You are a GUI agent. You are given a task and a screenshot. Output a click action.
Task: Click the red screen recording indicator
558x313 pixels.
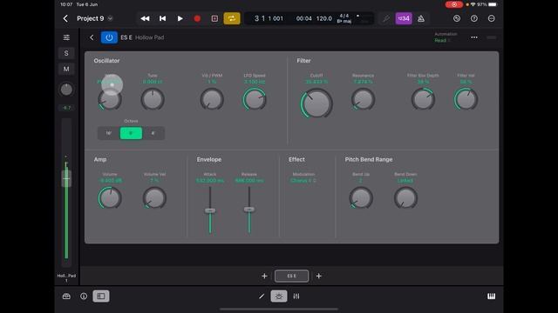coord(453,4)
